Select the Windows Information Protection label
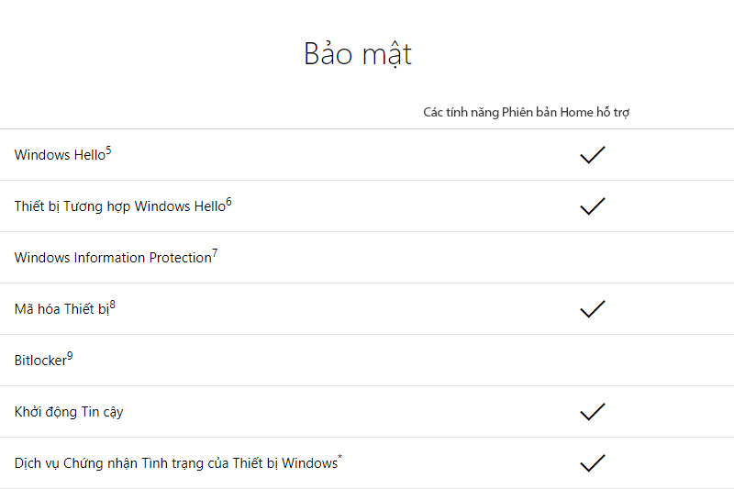 pos(113,258)
